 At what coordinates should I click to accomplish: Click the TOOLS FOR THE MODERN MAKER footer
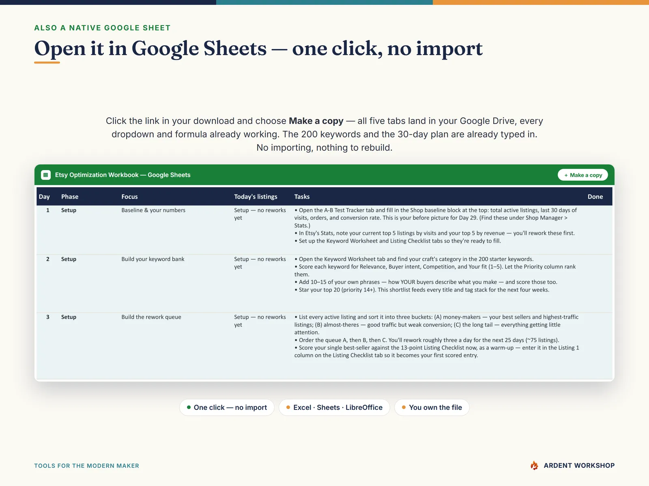[86, 466]
